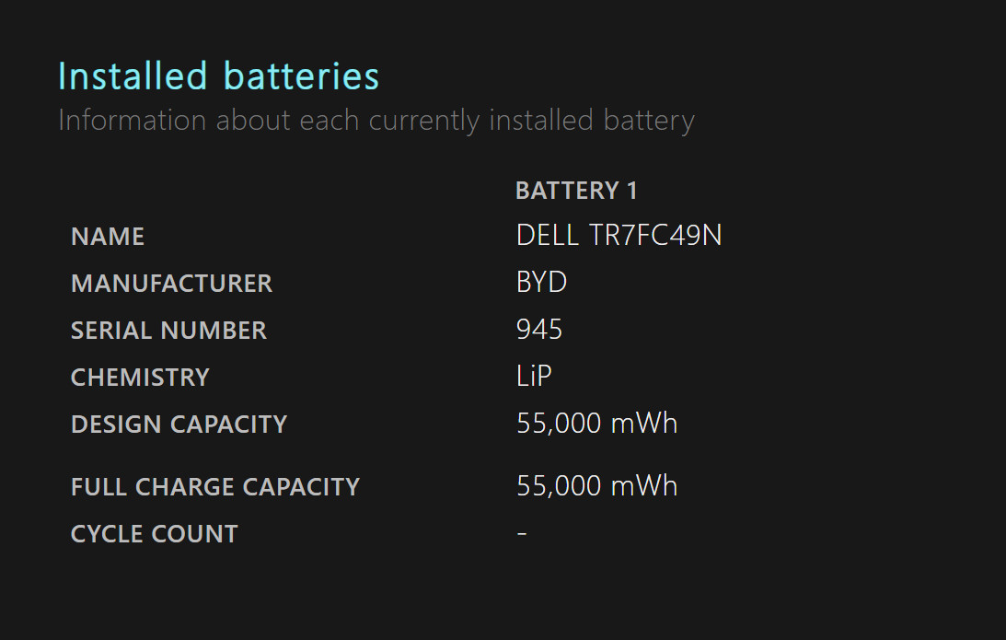The image size is (1006, 640).
Task: Click the word Installed in the heading
Action: (x=133, y=76)
